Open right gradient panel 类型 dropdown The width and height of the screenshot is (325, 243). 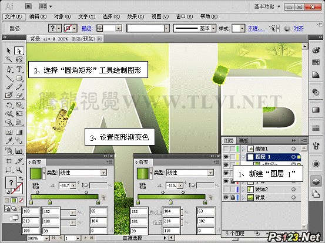click(x=210, y=173)
